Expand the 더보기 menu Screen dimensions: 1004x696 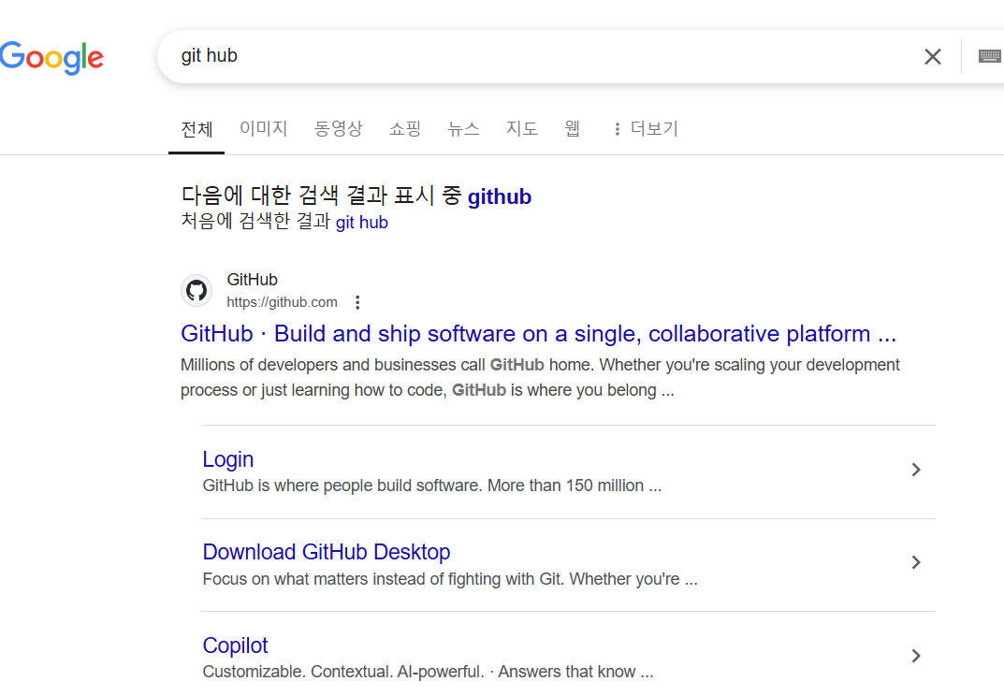(646, 129)
